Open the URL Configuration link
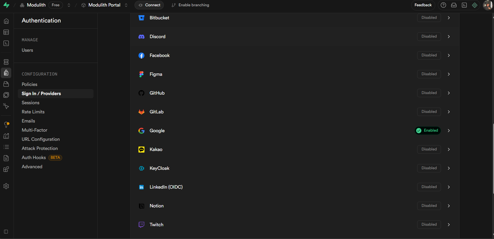This screenshot has height=239, width=494. point(41,139)
